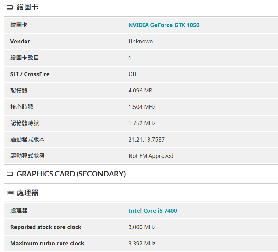Click the SLI / CrossFire value Off

coord(132,74)
